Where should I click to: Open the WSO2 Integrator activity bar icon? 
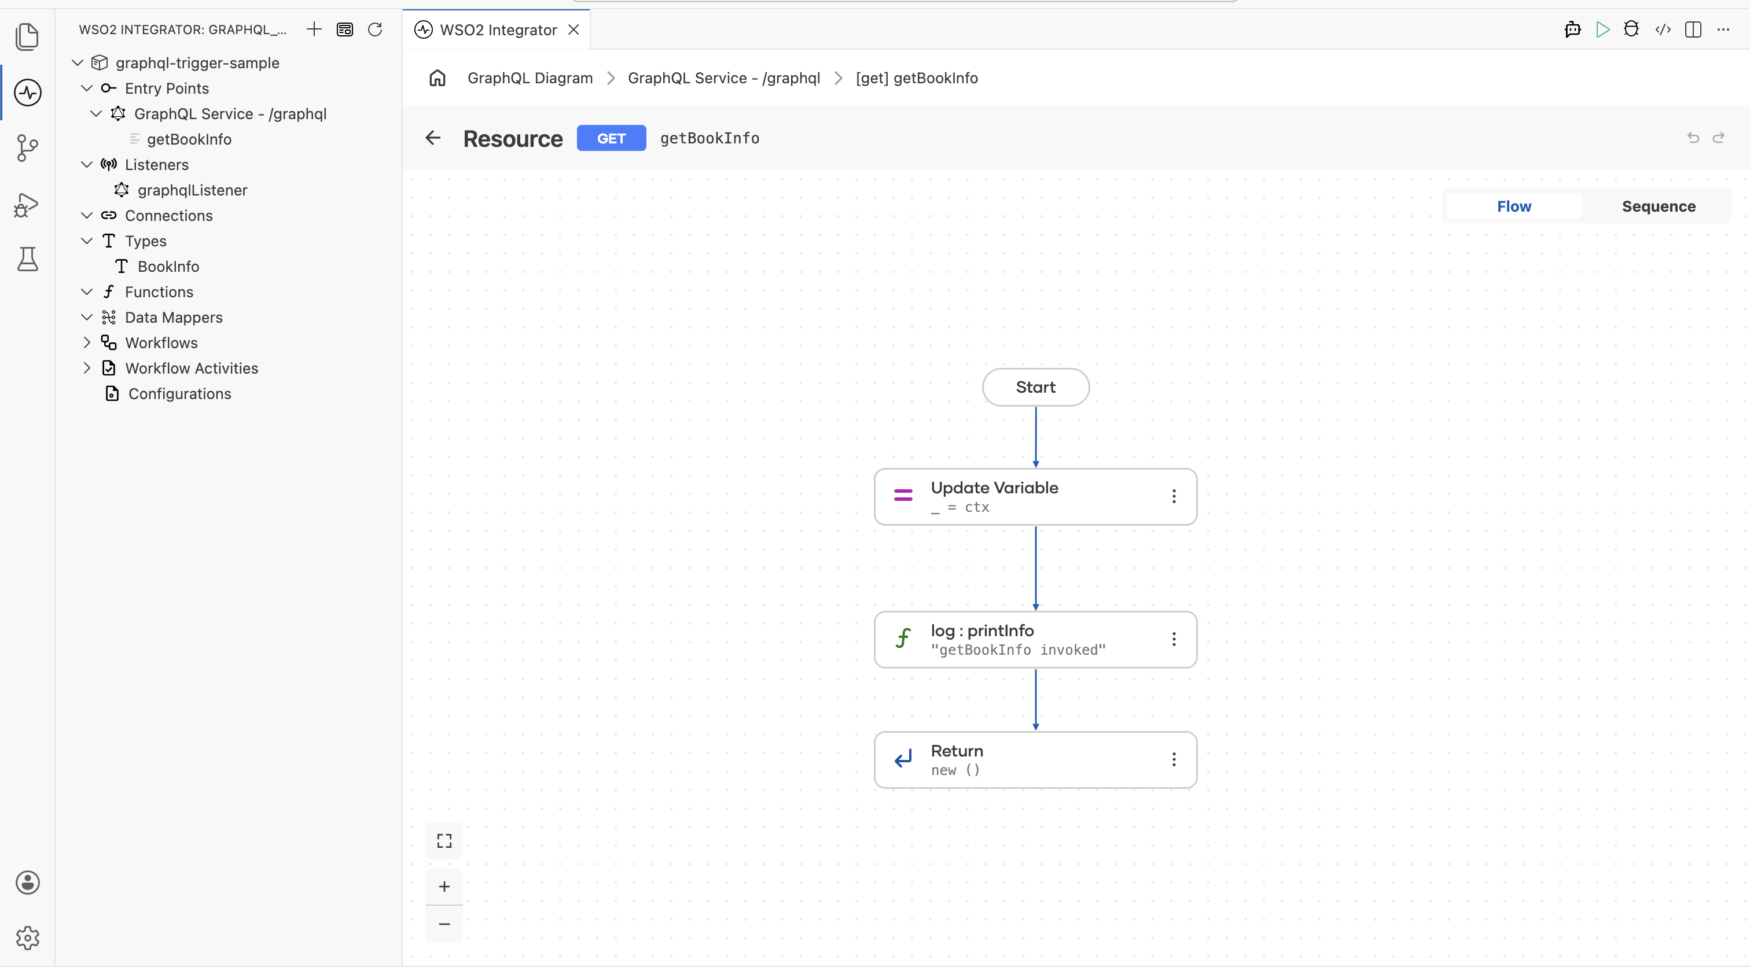pyautogui.click(x=27, y=93)
